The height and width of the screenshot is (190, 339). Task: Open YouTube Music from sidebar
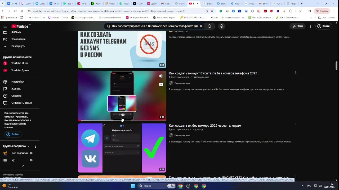point(20,63)
